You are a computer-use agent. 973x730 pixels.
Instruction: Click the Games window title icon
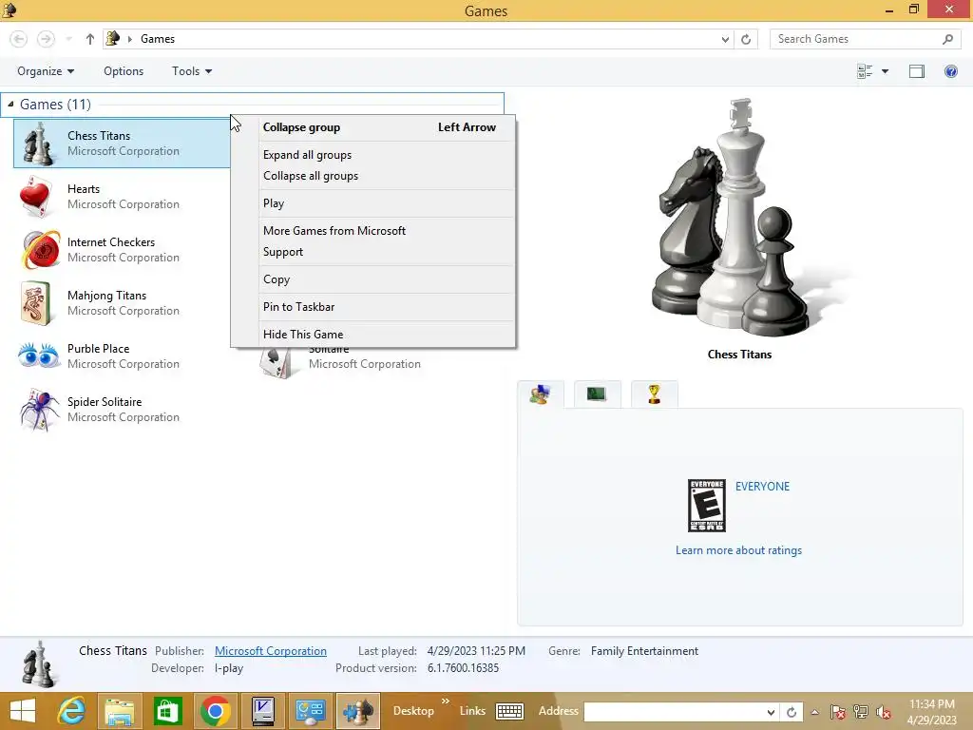[x=10, y=10]
